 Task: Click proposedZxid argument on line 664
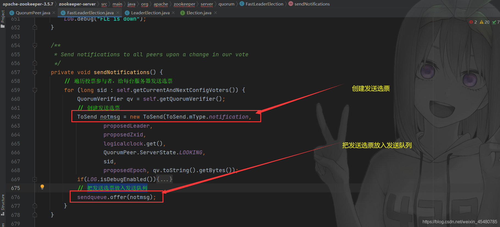click(123, 135)
